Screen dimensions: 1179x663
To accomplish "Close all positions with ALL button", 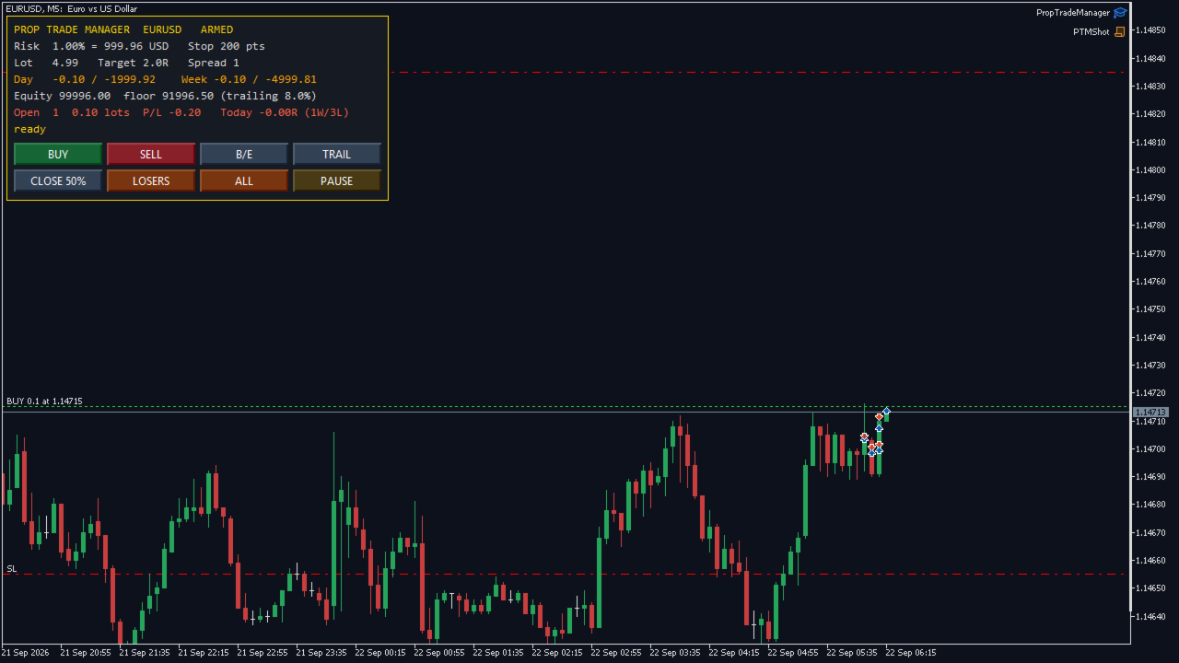I will [244, 181].
